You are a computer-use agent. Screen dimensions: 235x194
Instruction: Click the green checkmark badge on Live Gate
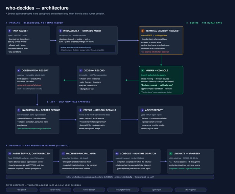pos(171,153)
